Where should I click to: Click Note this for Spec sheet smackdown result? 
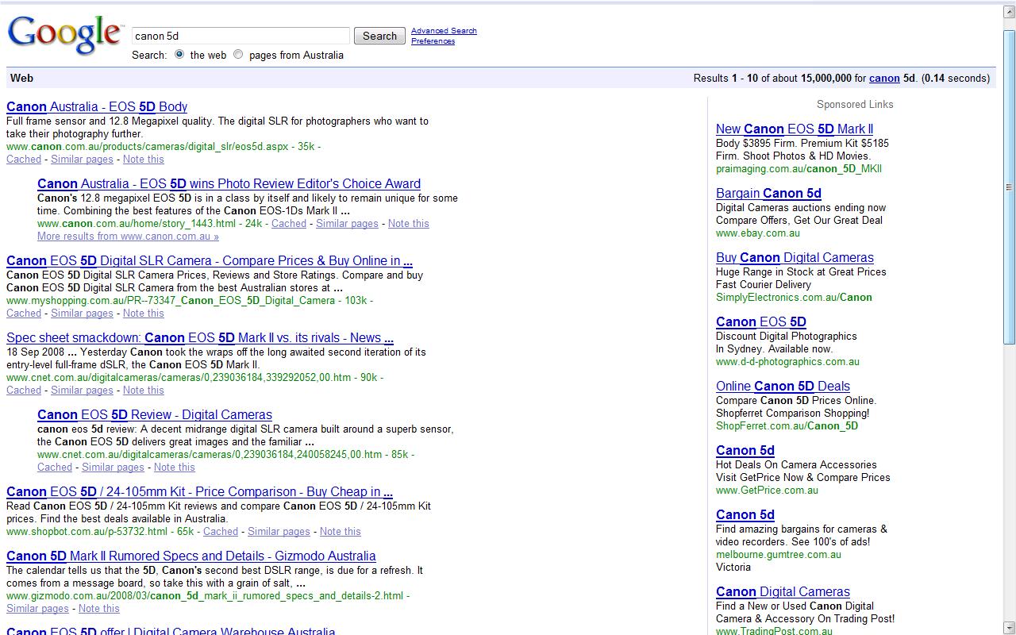144,390
